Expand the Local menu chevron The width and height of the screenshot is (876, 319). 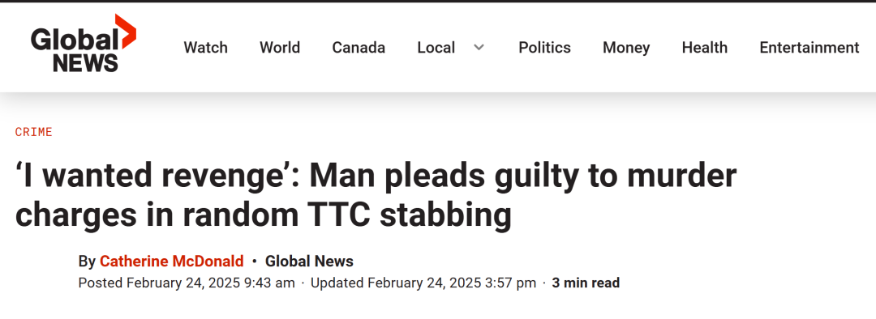pos(479,48)
